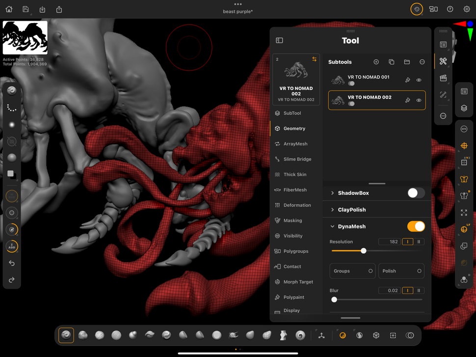This screenshot has height=357, width=476.
Task: Open the wrench Tools panel on right sidebar
Action: coord(443,61)
